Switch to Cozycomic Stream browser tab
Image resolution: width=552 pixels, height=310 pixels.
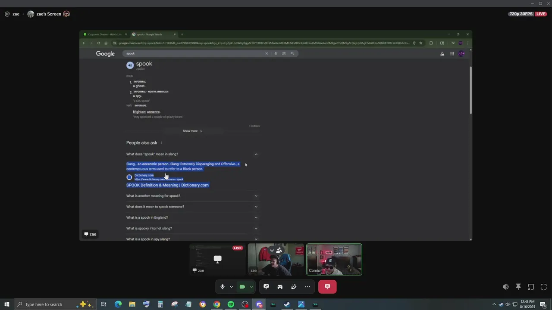(104, 34)
